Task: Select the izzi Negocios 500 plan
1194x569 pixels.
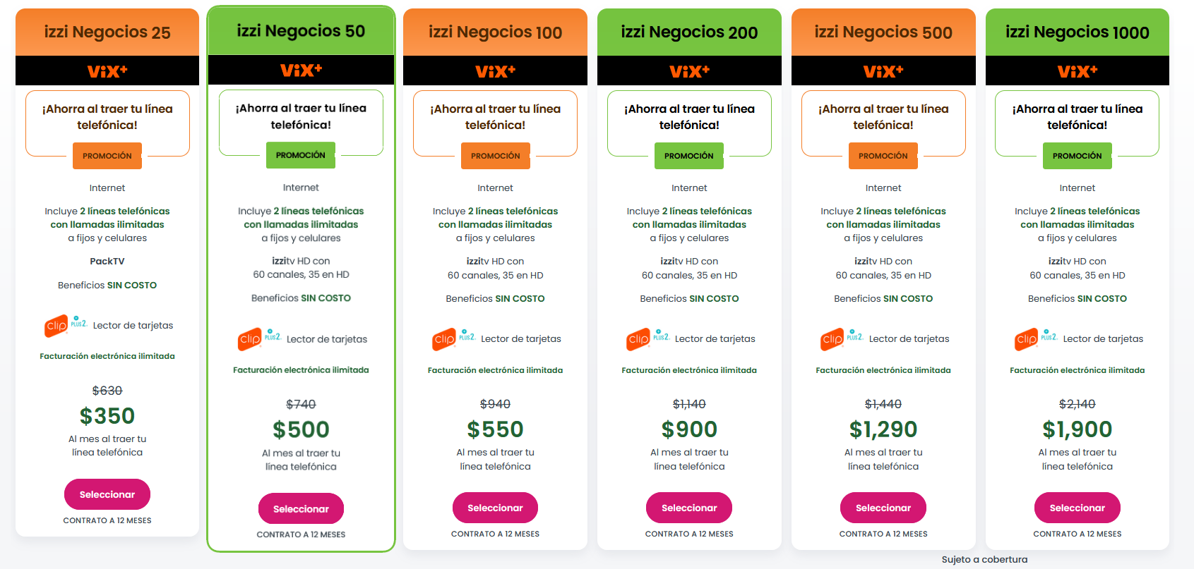Action: pos(883,508)
